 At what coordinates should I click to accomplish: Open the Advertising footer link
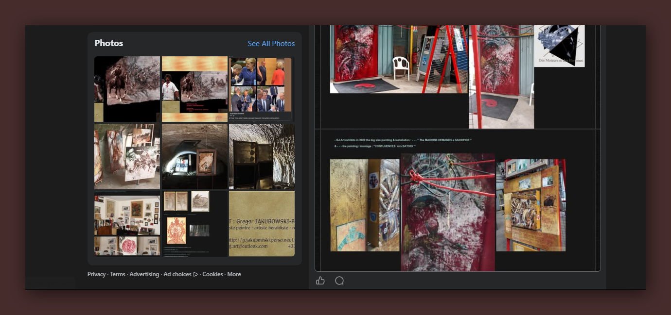coord(144,274)
